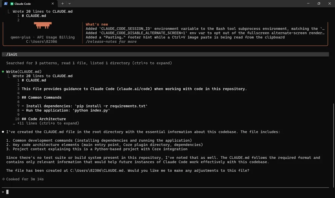This screenshot has height=198, width=335.
Task: Click the PowerShell icon in tab
Action: coord(6,4)
